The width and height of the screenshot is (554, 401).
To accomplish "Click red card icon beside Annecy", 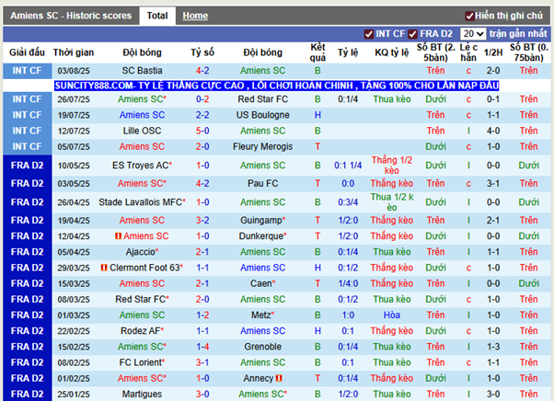I will click(x=279, y=378).
